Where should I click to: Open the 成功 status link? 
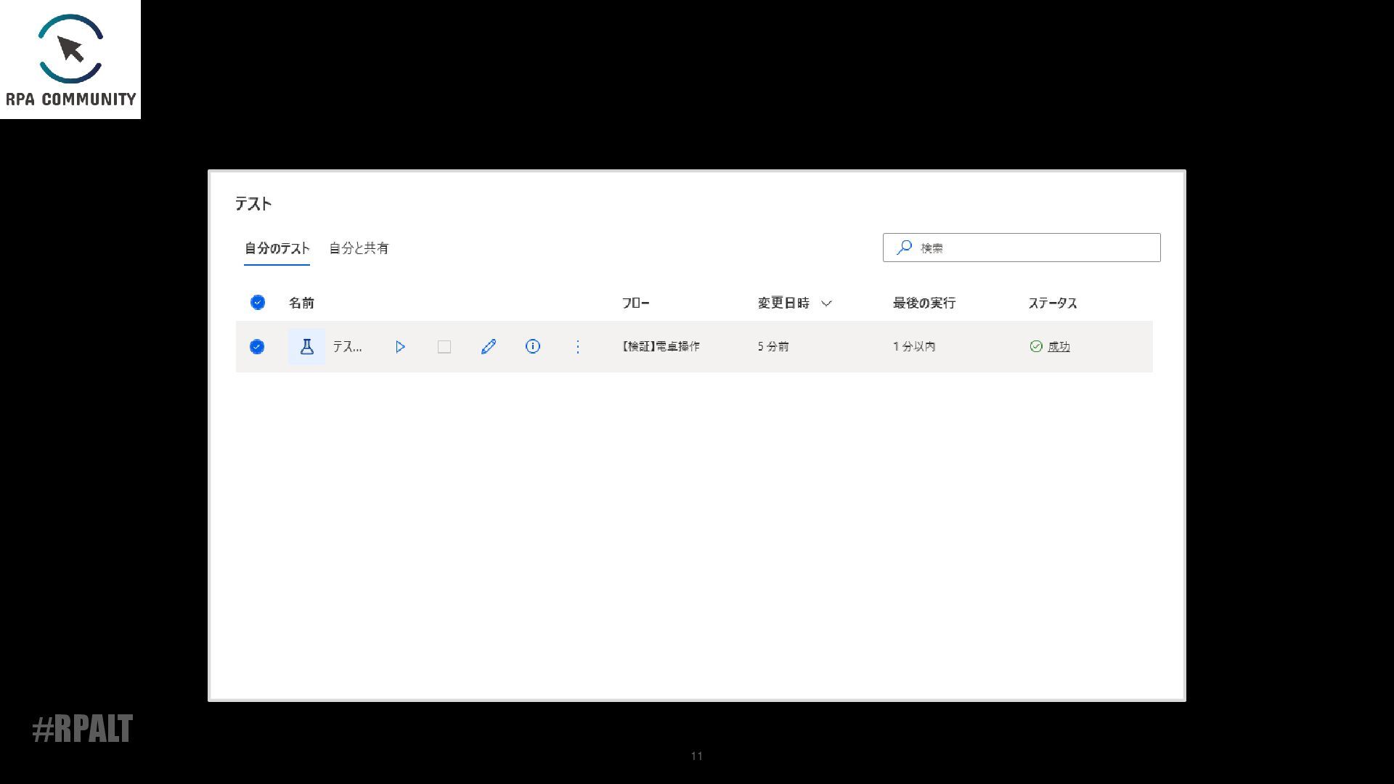click(1059, 347)
